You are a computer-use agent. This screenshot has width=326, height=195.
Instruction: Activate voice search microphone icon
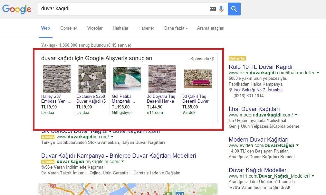pos(221,9)
